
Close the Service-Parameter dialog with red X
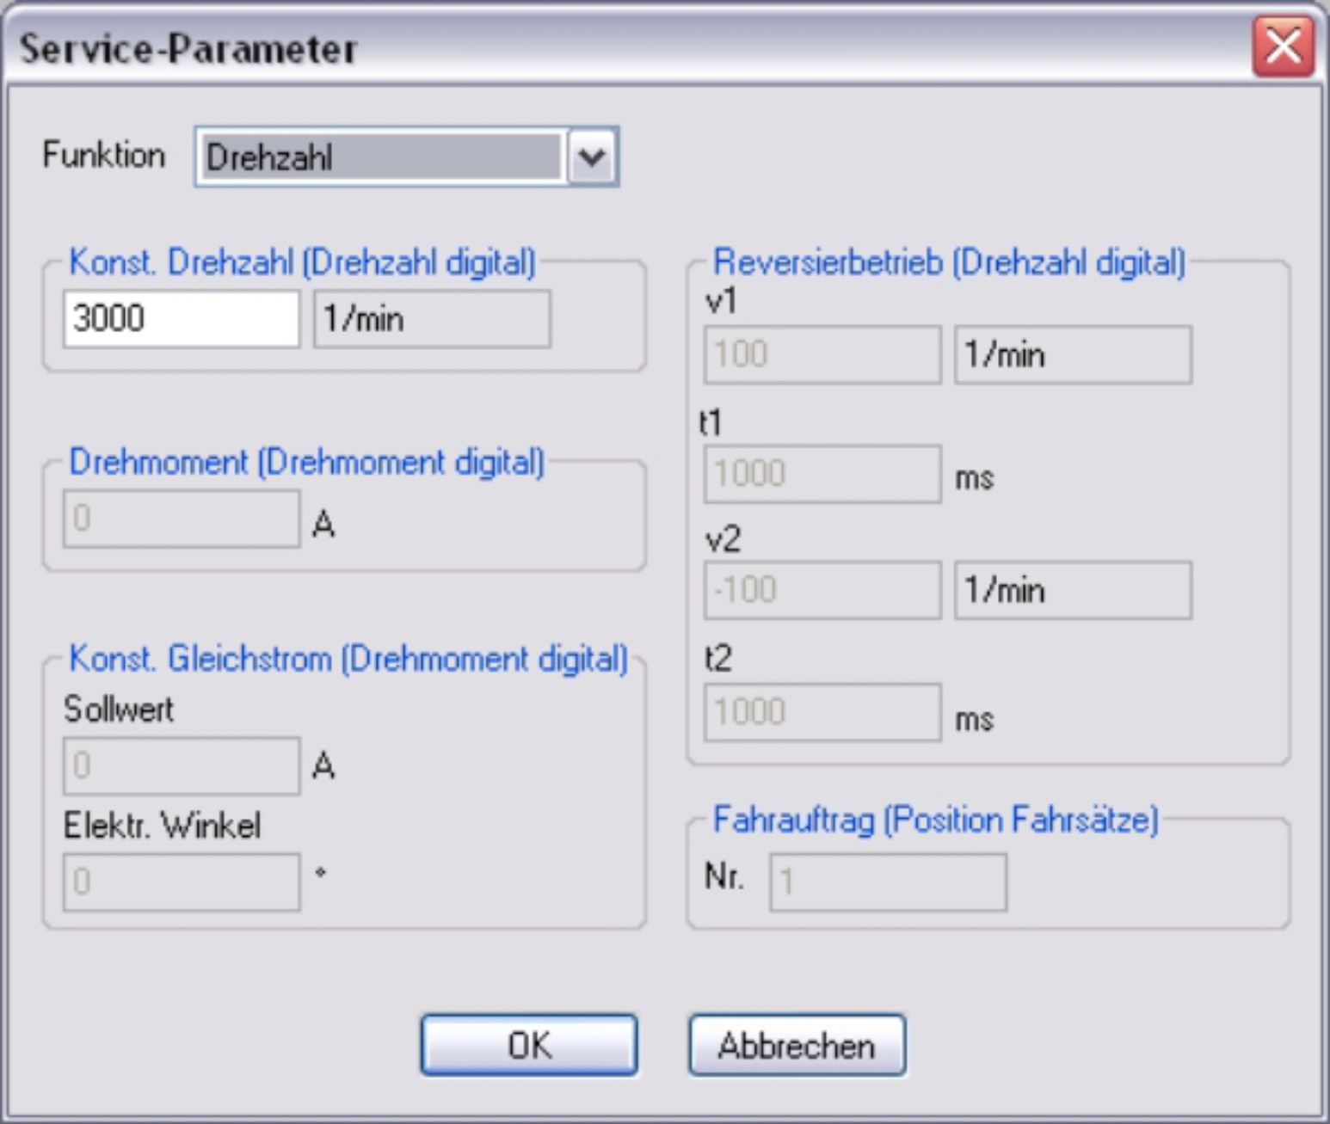pyautogui.click(x=1283, y=46)
